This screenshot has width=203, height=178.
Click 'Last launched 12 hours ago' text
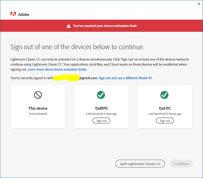coord(165,114)
